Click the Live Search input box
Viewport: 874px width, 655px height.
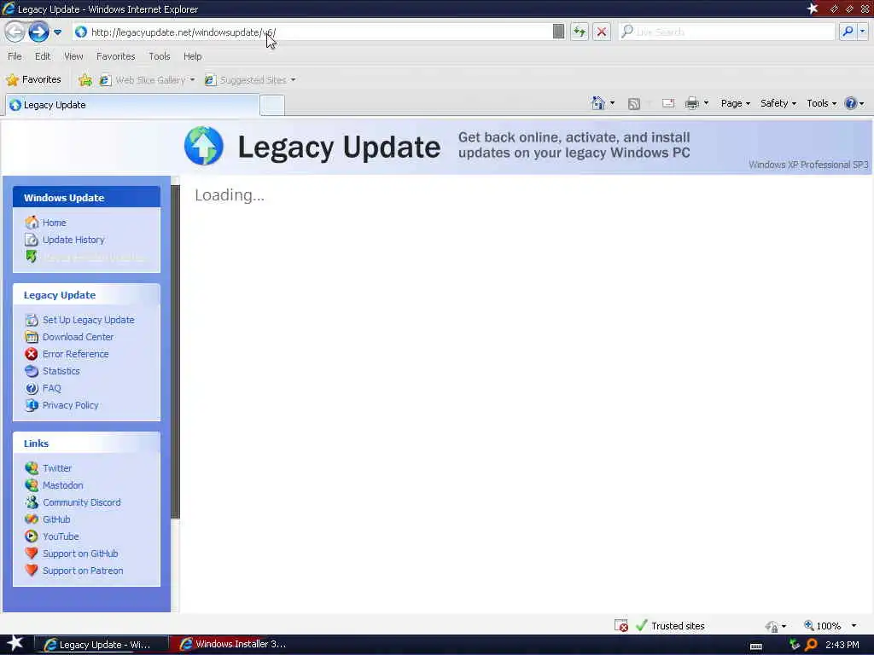[x=727, y=32]
